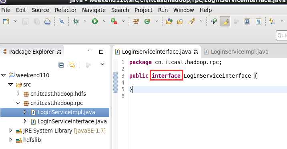This screenshot has width=287, height=149.
Task: Collapse the weekend110 project node
Action: click(x=4, y=75)
